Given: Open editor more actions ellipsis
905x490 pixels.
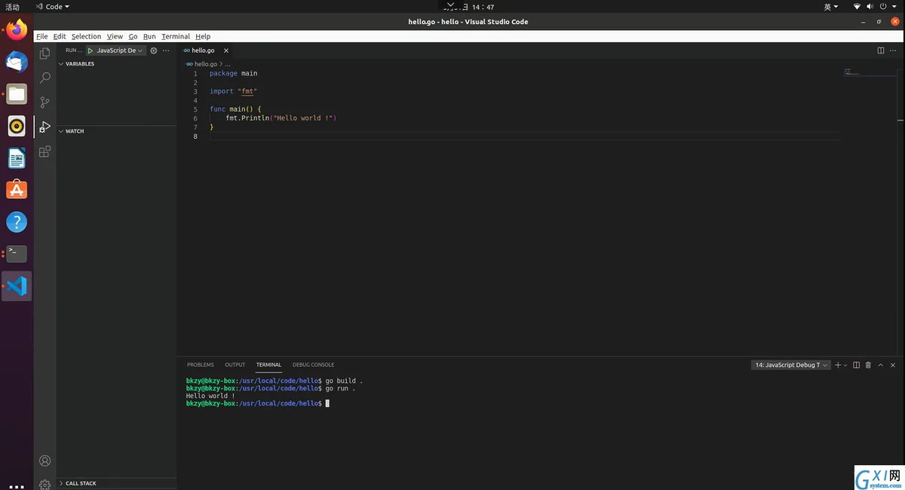Looking at the screenshot, I should point(893,51).
